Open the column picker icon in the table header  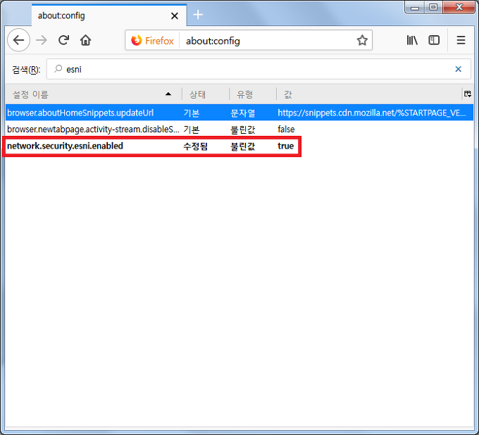pyautogui.click(x=468, y=94)
